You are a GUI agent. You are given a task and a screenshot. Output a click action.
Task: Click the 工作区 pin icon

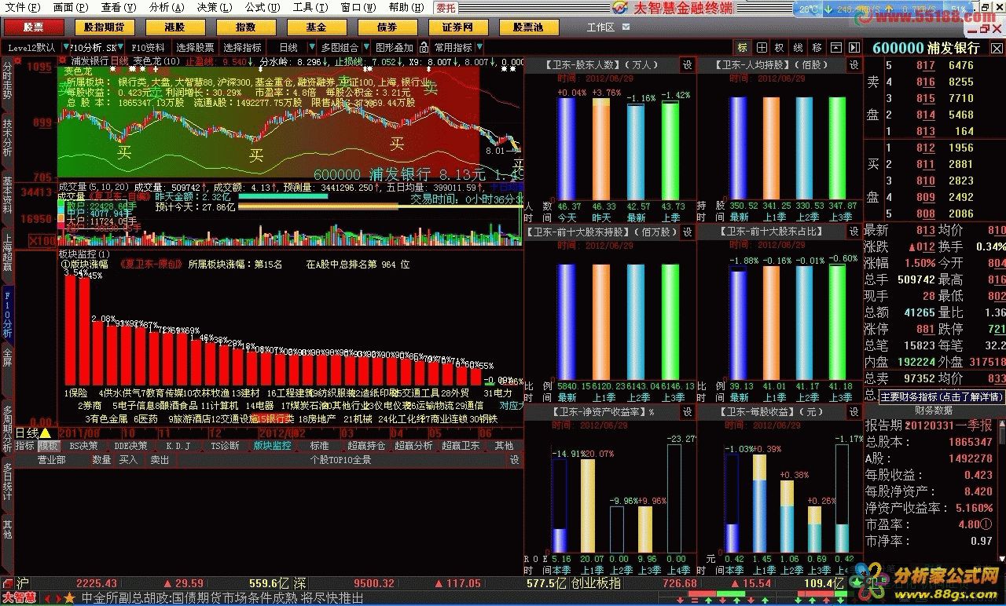coord(627,27)
